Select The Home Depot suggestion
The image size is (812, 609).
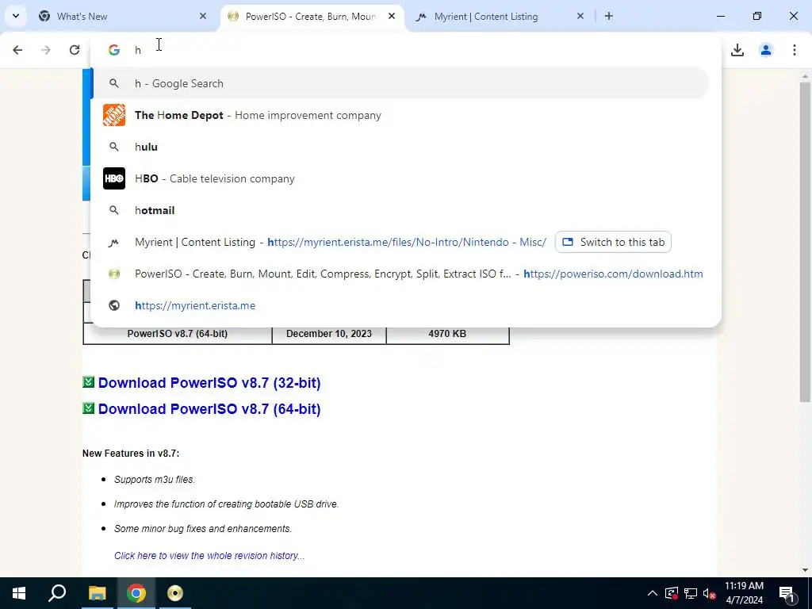(x=401, y=115)
